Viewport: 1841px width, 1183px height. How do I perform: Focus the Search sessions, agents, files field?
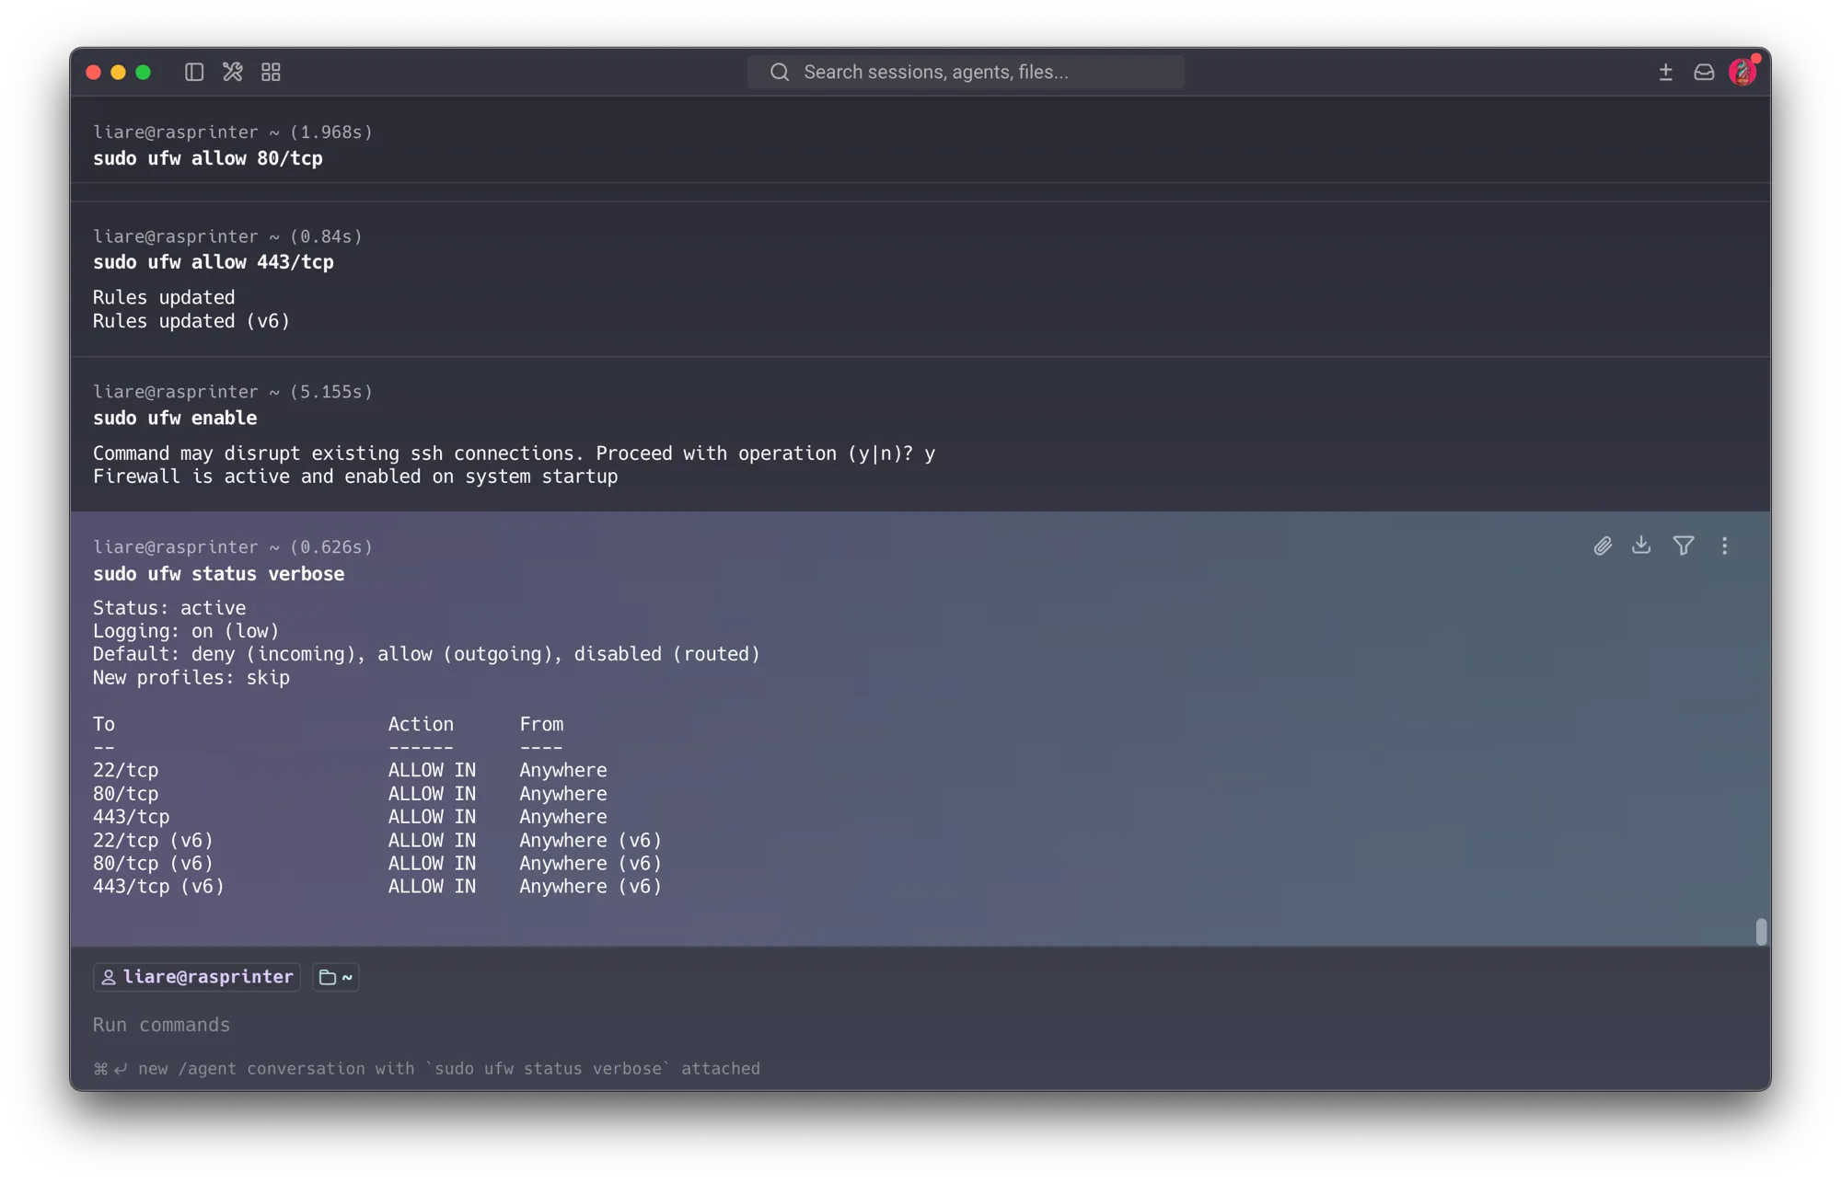[965, 72]
